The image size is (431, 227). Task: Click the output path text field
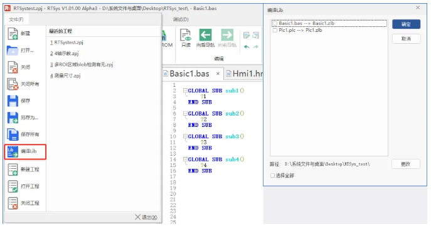coord(327,164)
